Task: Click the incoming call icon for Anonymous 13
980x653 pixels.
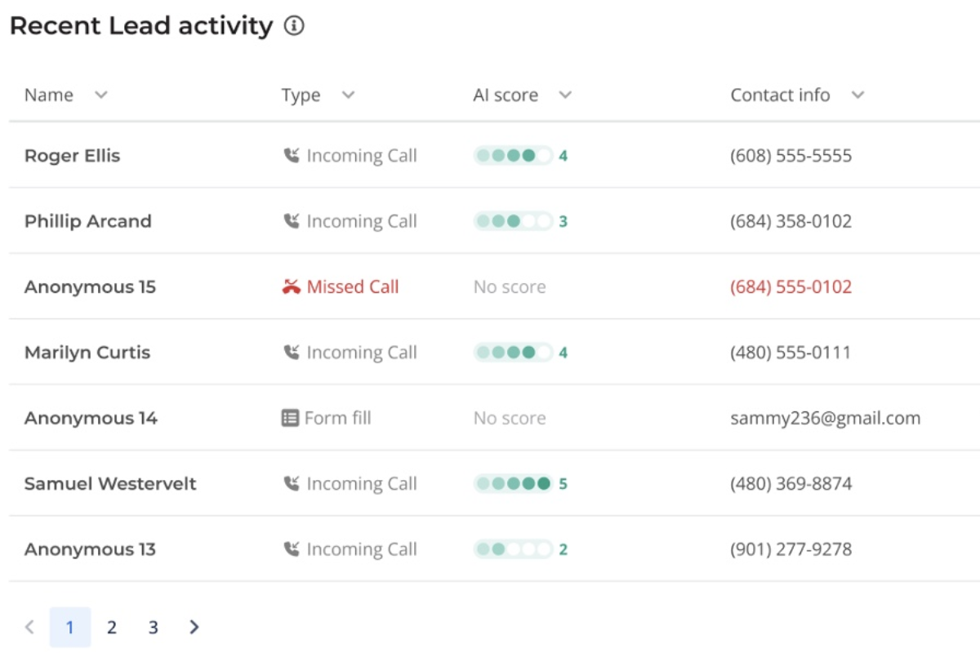Action: coord(291,549)
